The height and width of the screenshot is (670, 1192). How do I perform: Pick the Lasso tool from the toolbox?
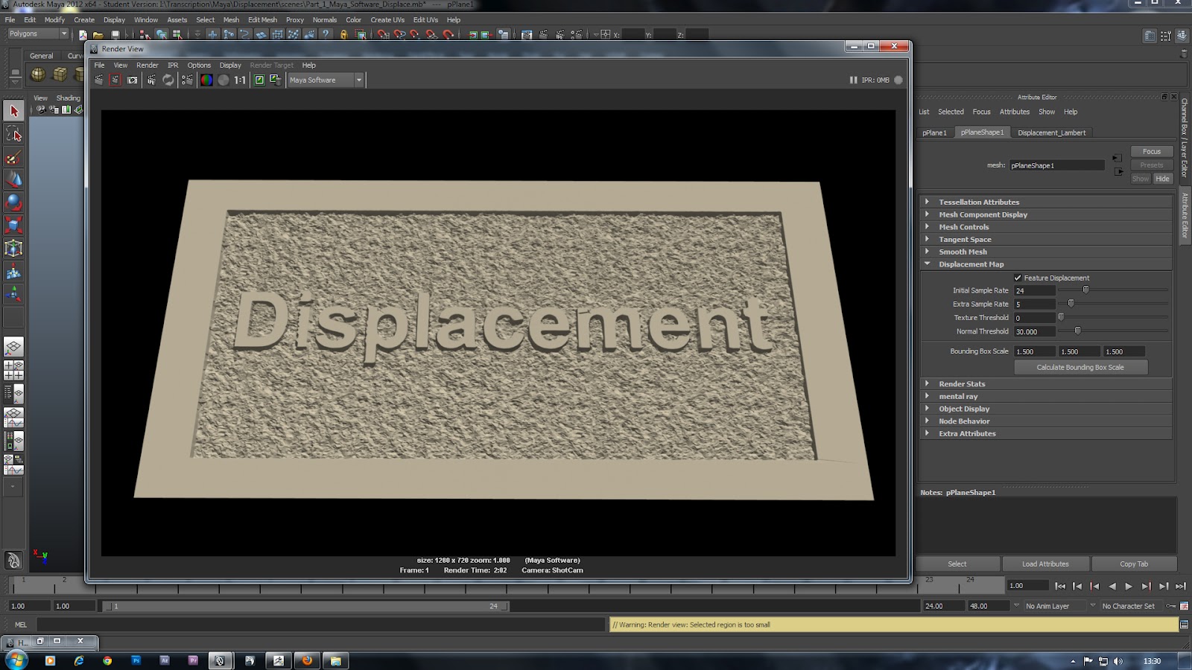tap(13, 134)
